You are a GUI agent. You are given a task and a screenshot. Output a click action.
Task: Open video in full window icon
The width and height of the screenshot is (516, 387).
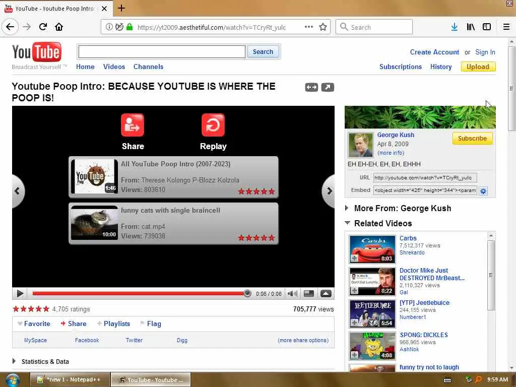tap(328, 87)
